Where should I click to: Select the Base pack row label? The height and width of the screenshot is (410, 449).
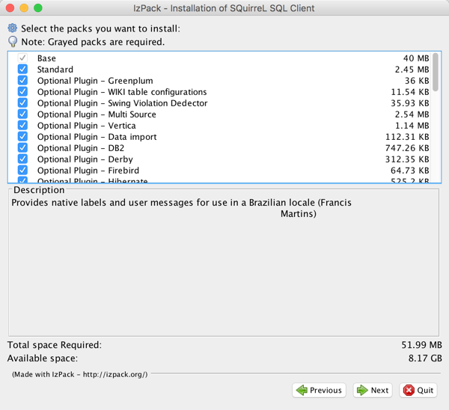coord(46,58)
